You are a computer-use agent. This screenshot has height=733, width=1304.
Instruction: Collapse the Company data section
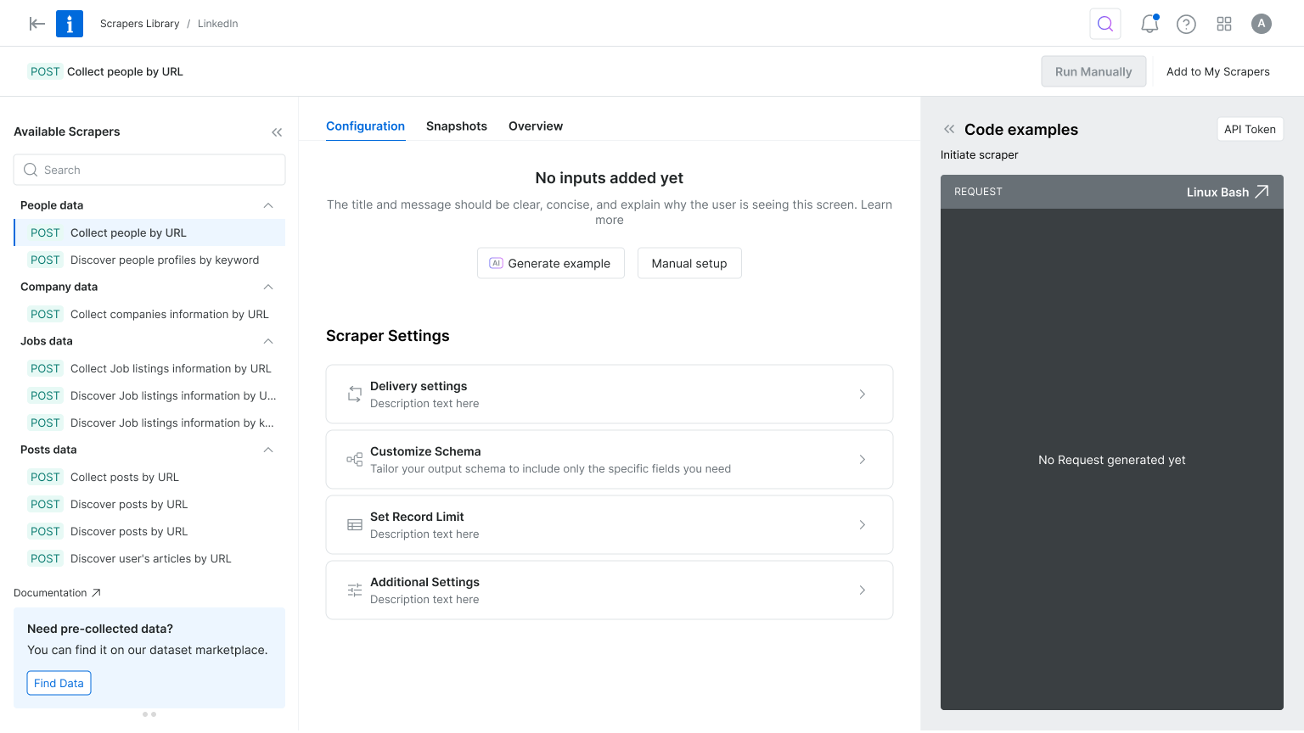pyautogui.click(x=268, y=287)
